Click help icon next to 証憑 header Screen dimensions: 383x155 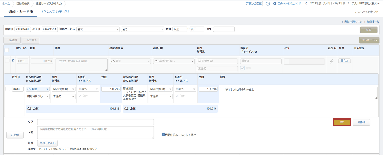point(335,48)
